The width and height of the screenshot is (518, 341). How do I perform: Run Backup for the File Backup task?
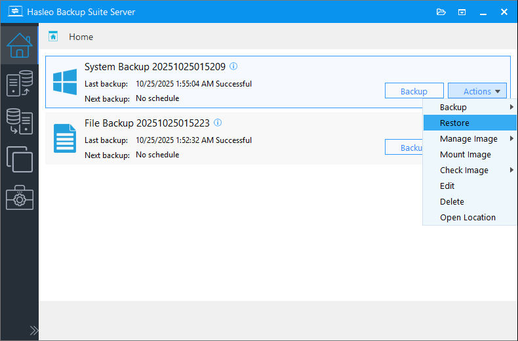click(x=404, y=148)
